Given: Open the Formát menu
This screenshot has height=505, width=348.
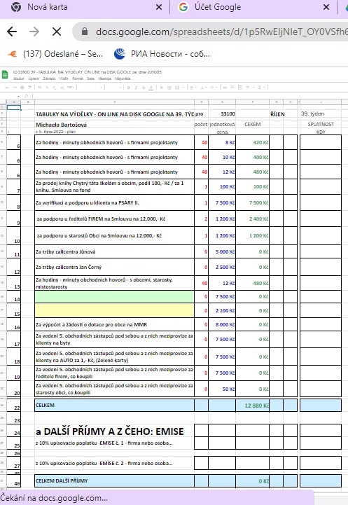Looking at the screenshot, I should pos(78,78).
